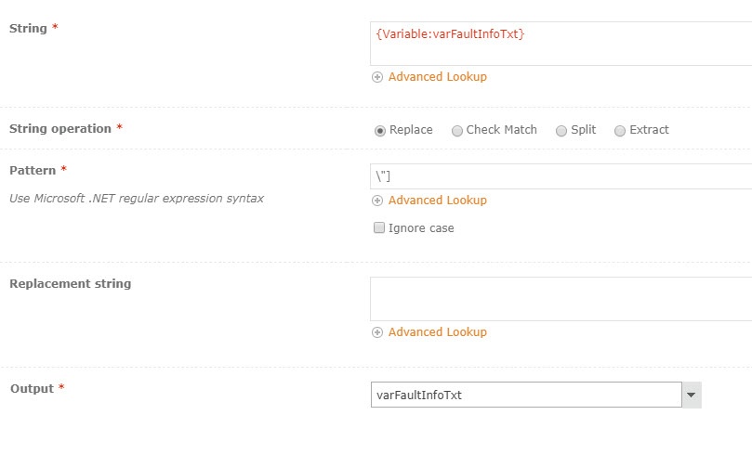Click the Extract label text
This screenshot has width=752, height=454.
649,130
